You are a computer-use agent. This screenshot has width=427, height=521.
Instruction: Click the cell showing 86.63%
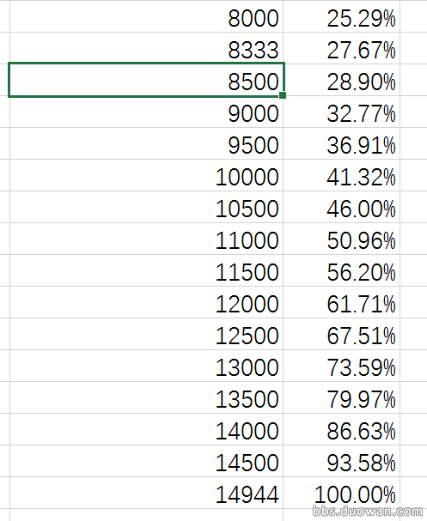342,429
